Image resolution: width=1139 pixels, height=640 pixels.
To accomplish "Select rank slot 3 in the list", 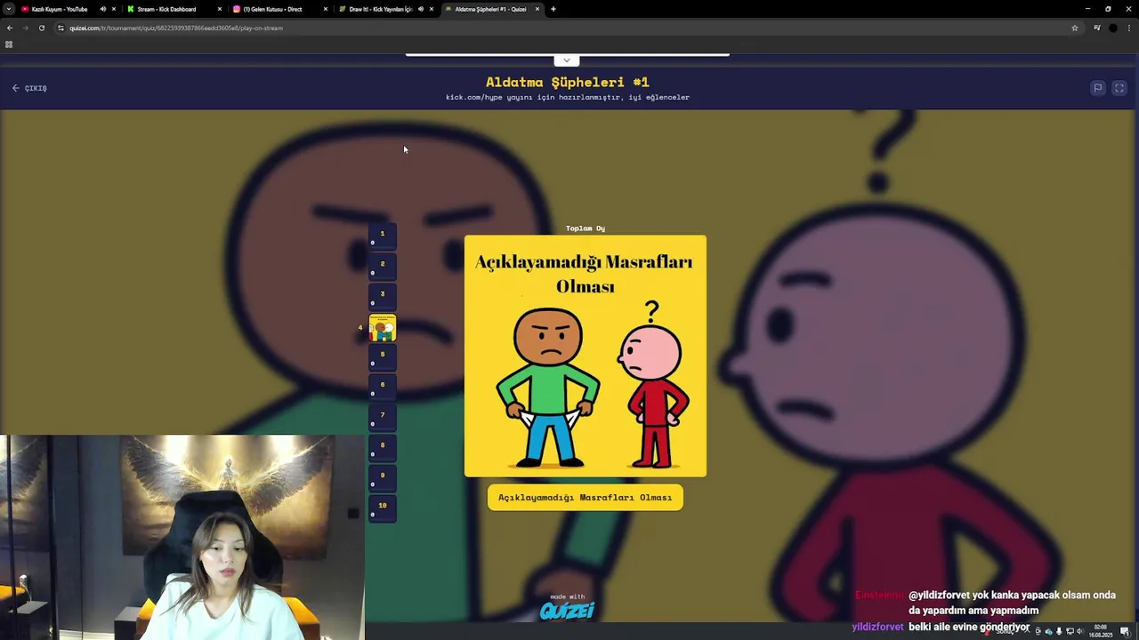I will [x=383, y=297].
